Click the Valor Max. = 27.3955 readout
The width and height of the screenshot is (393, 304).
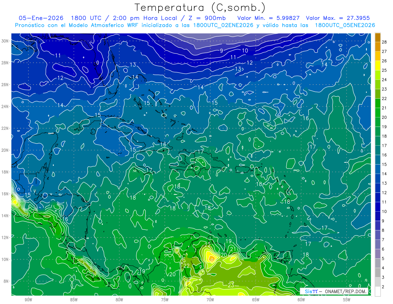pyautogui.click(x=338, y=18)
